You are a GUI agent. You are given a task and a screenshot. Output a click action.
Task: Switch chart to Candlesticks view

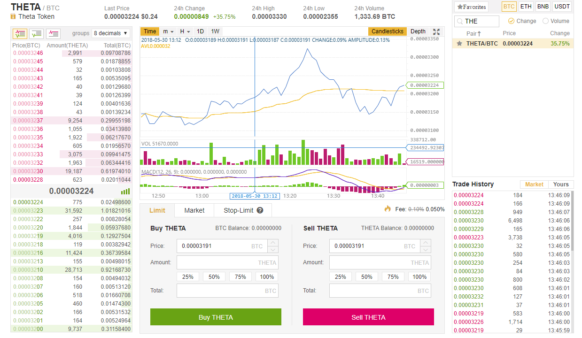pos(388,31)
